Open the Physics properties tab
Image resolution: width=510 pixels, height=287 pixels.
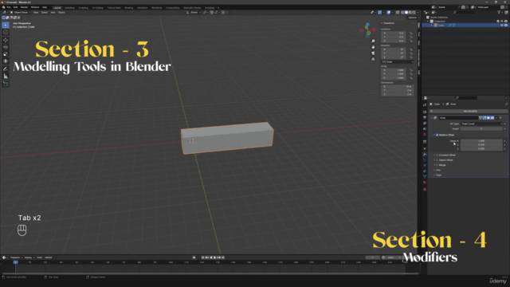(425, 165)
